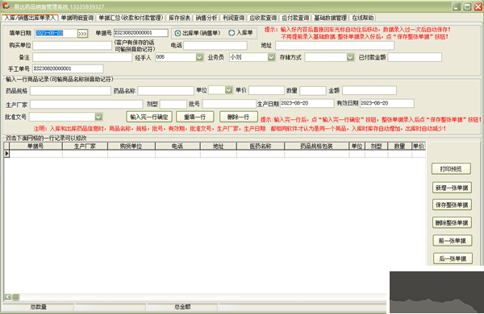Switch to the 单据明细查询 tab
This screenshot has height=314, width=484.
tap(77, 18)
